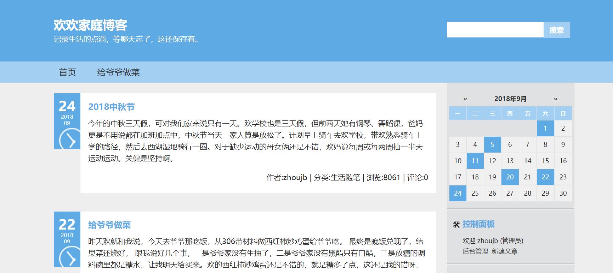Select highlighted calendar date 11
The image size is (613, 273).
475,161
